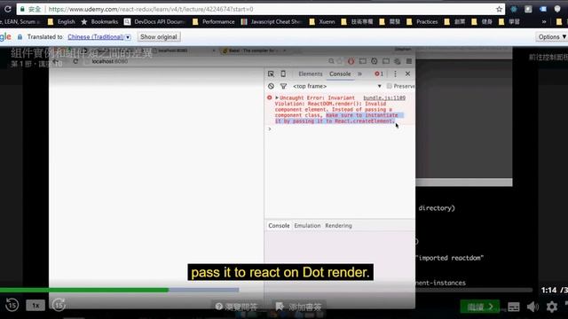Screen dimensions: 568x319
Task: Open the hamburger menu in the recorded browser
Action: (x=409, y=61)
